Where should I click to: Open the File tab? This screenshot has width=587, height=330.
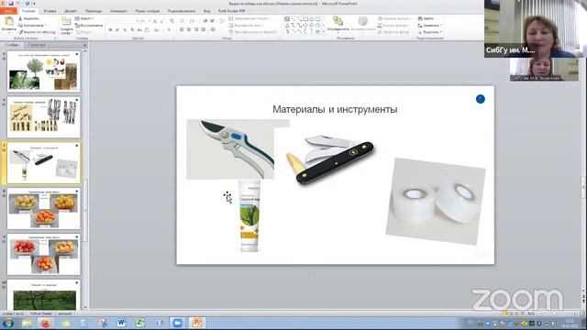click(x=8, y=11)
